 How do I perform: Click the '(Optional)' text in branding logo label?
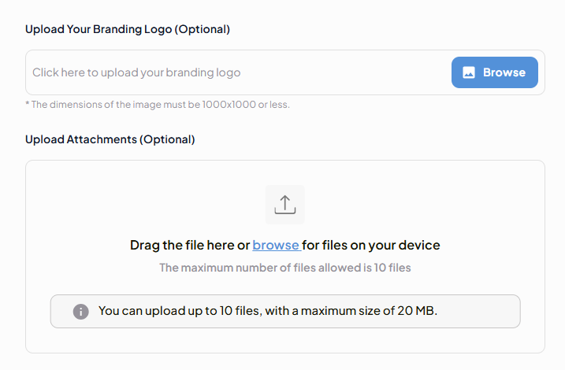pyautogui.click(x=202, y=29)
